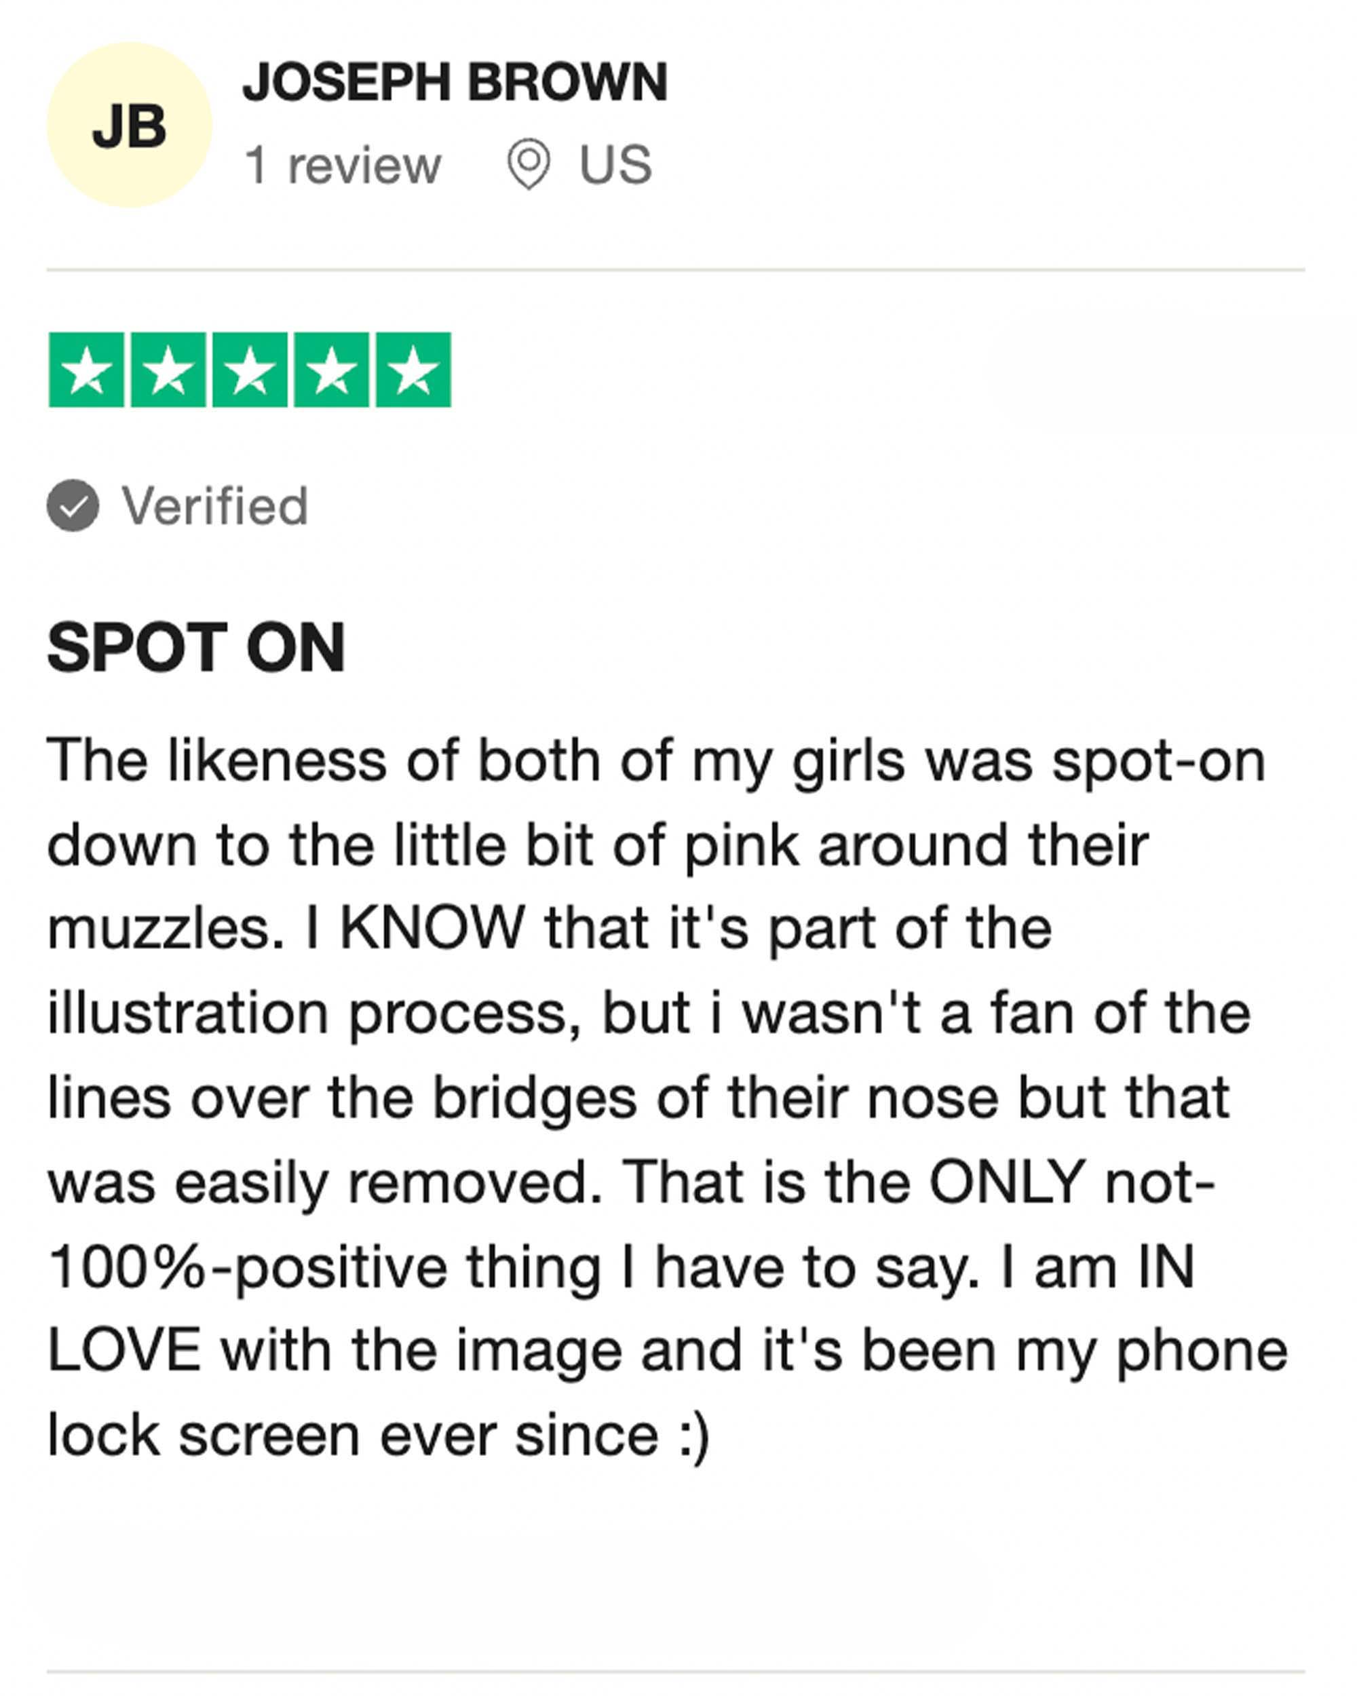Select the second green rating star
The image size is (1357, 1696).
point(168,370)
